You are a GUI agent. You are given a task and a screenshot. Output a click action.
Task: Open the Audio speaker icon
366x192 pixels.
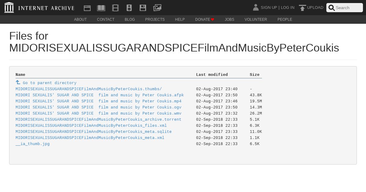(129, 8)
